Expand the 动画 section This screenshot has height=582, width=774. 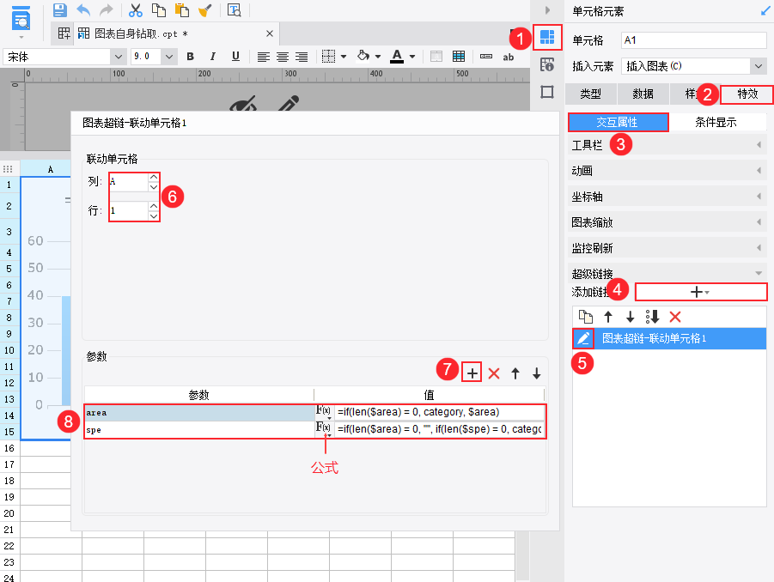pyautogui.click(x=666, y=171)
